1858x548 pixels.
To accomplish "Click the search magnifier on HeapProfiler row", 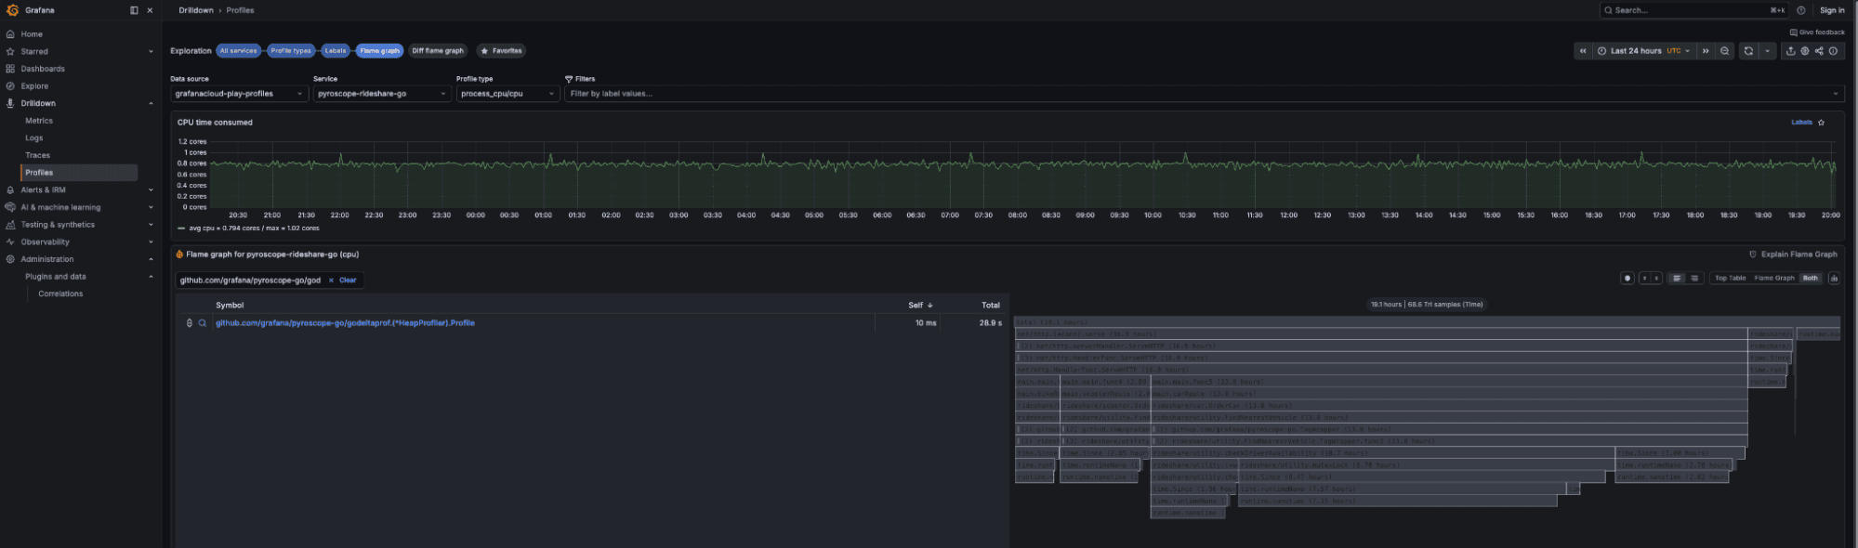I will 202,323.
